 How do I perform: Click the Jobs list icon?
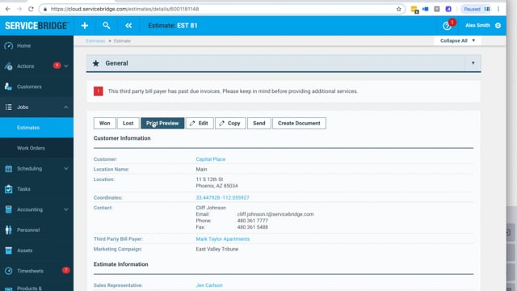coord(9,108)
